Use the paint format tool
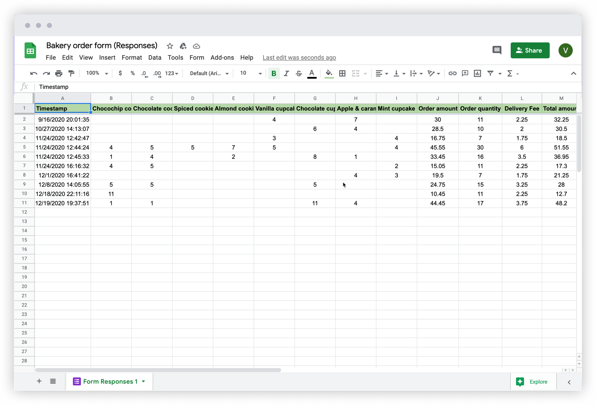Viewport: 596px width, 405px height. (71, 73)
